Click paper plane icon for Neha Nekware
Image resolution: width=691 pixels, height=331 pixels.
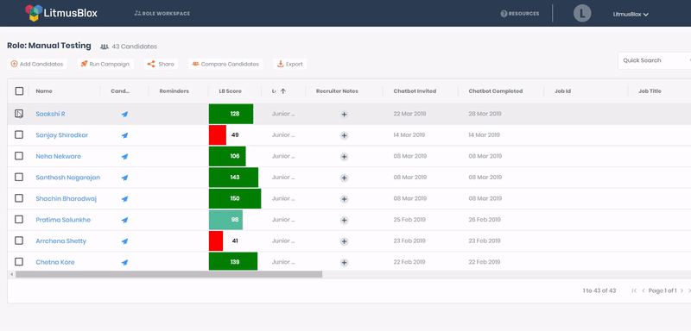tap(124, 157)
